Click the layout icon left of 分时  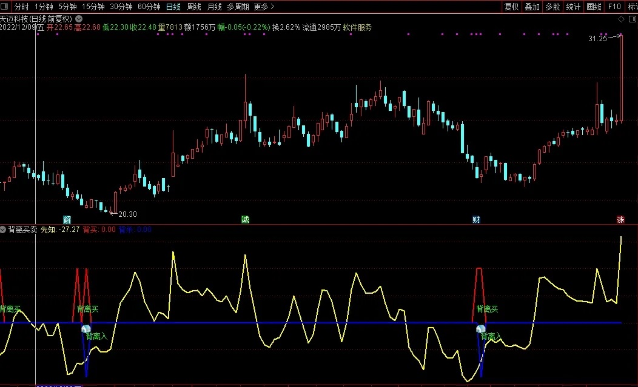point(4,7)
